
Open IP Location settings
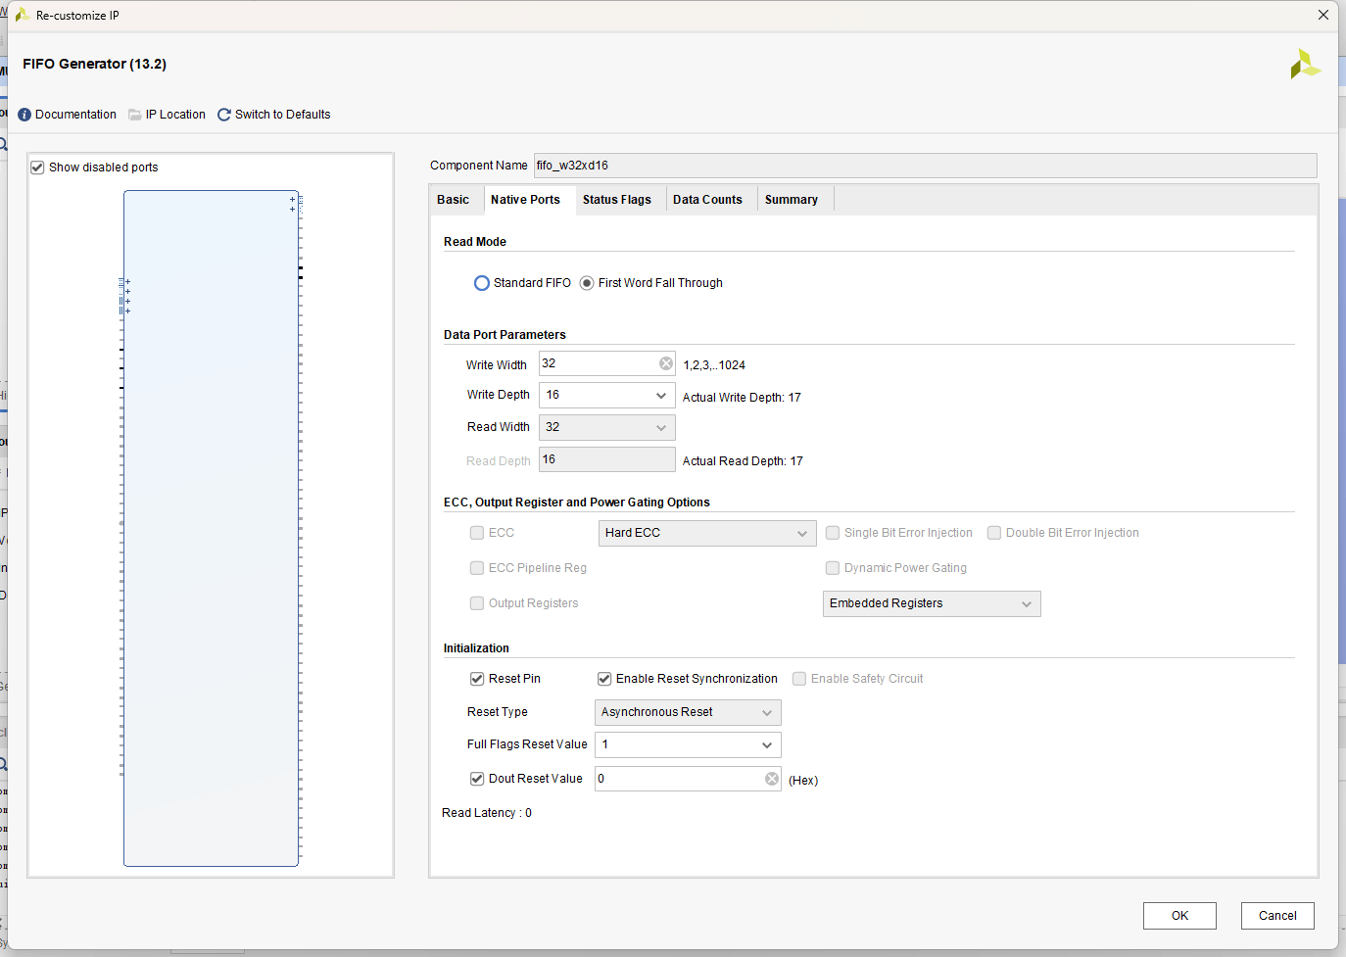[x=167, y=115]
